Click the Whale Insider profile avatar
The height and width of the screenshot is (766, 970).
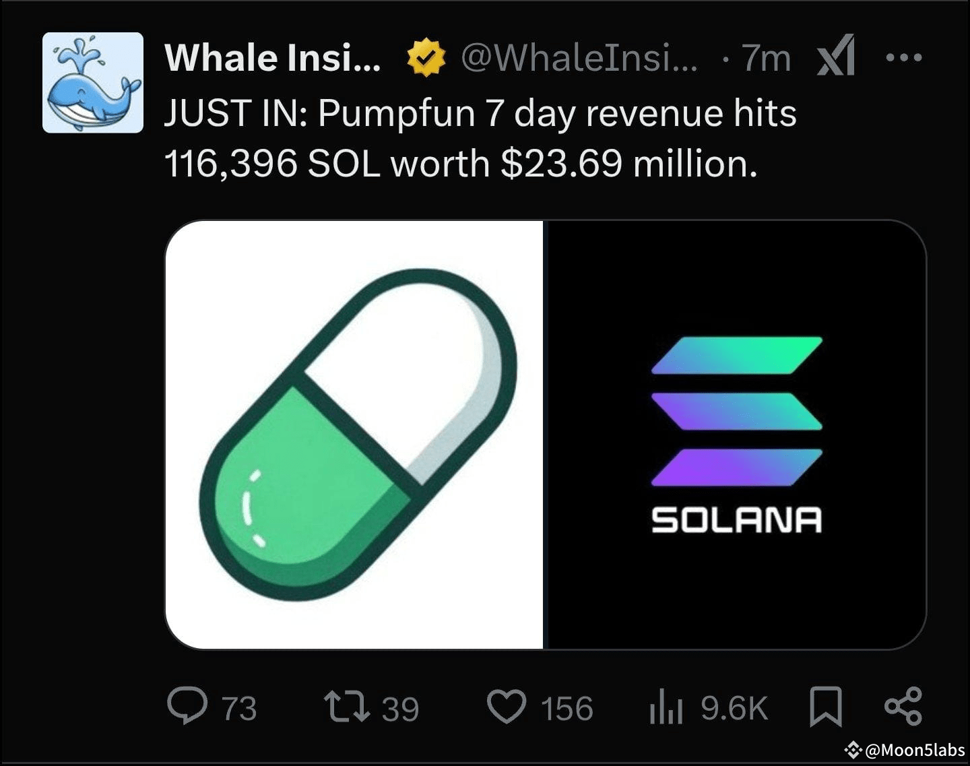pyautogui.click(x=93, y=82)
